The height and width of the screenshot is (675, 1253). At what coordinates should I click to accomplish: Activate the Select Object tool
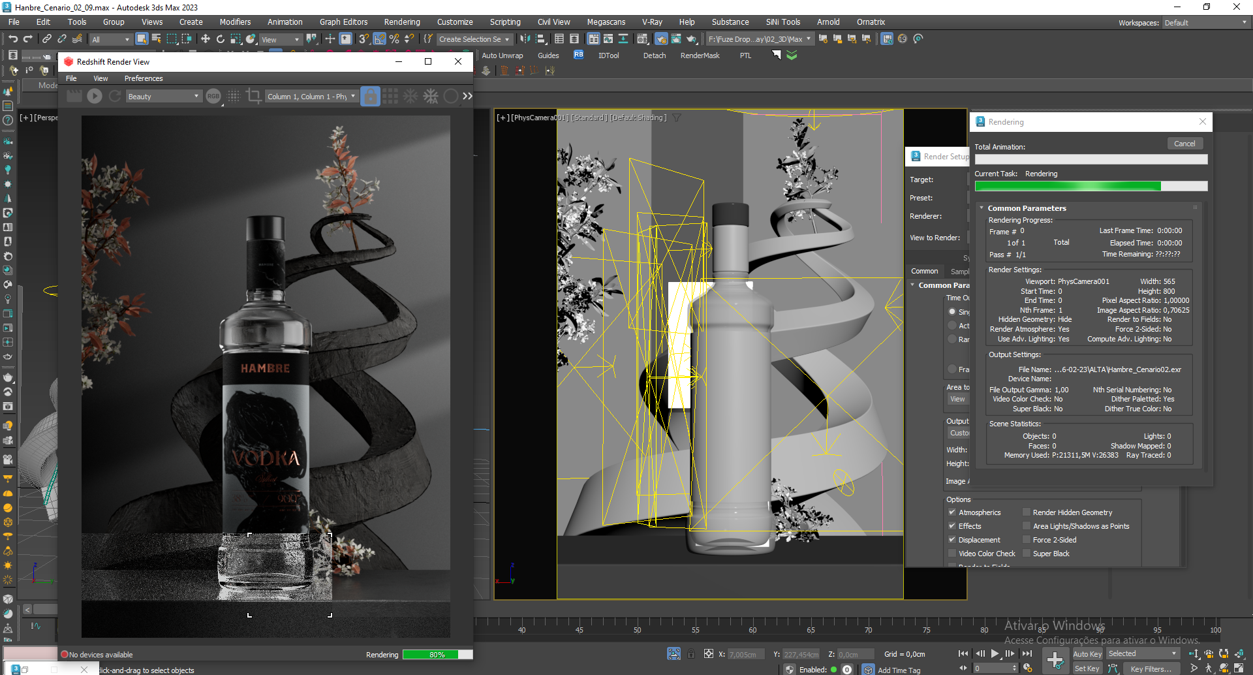(142, 39)
